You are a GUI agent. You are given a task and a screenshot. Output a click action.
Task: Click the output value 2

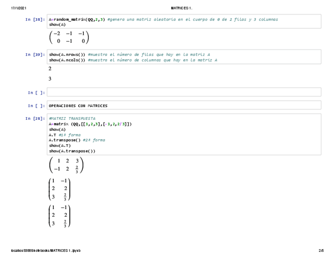tap(50, 68)
